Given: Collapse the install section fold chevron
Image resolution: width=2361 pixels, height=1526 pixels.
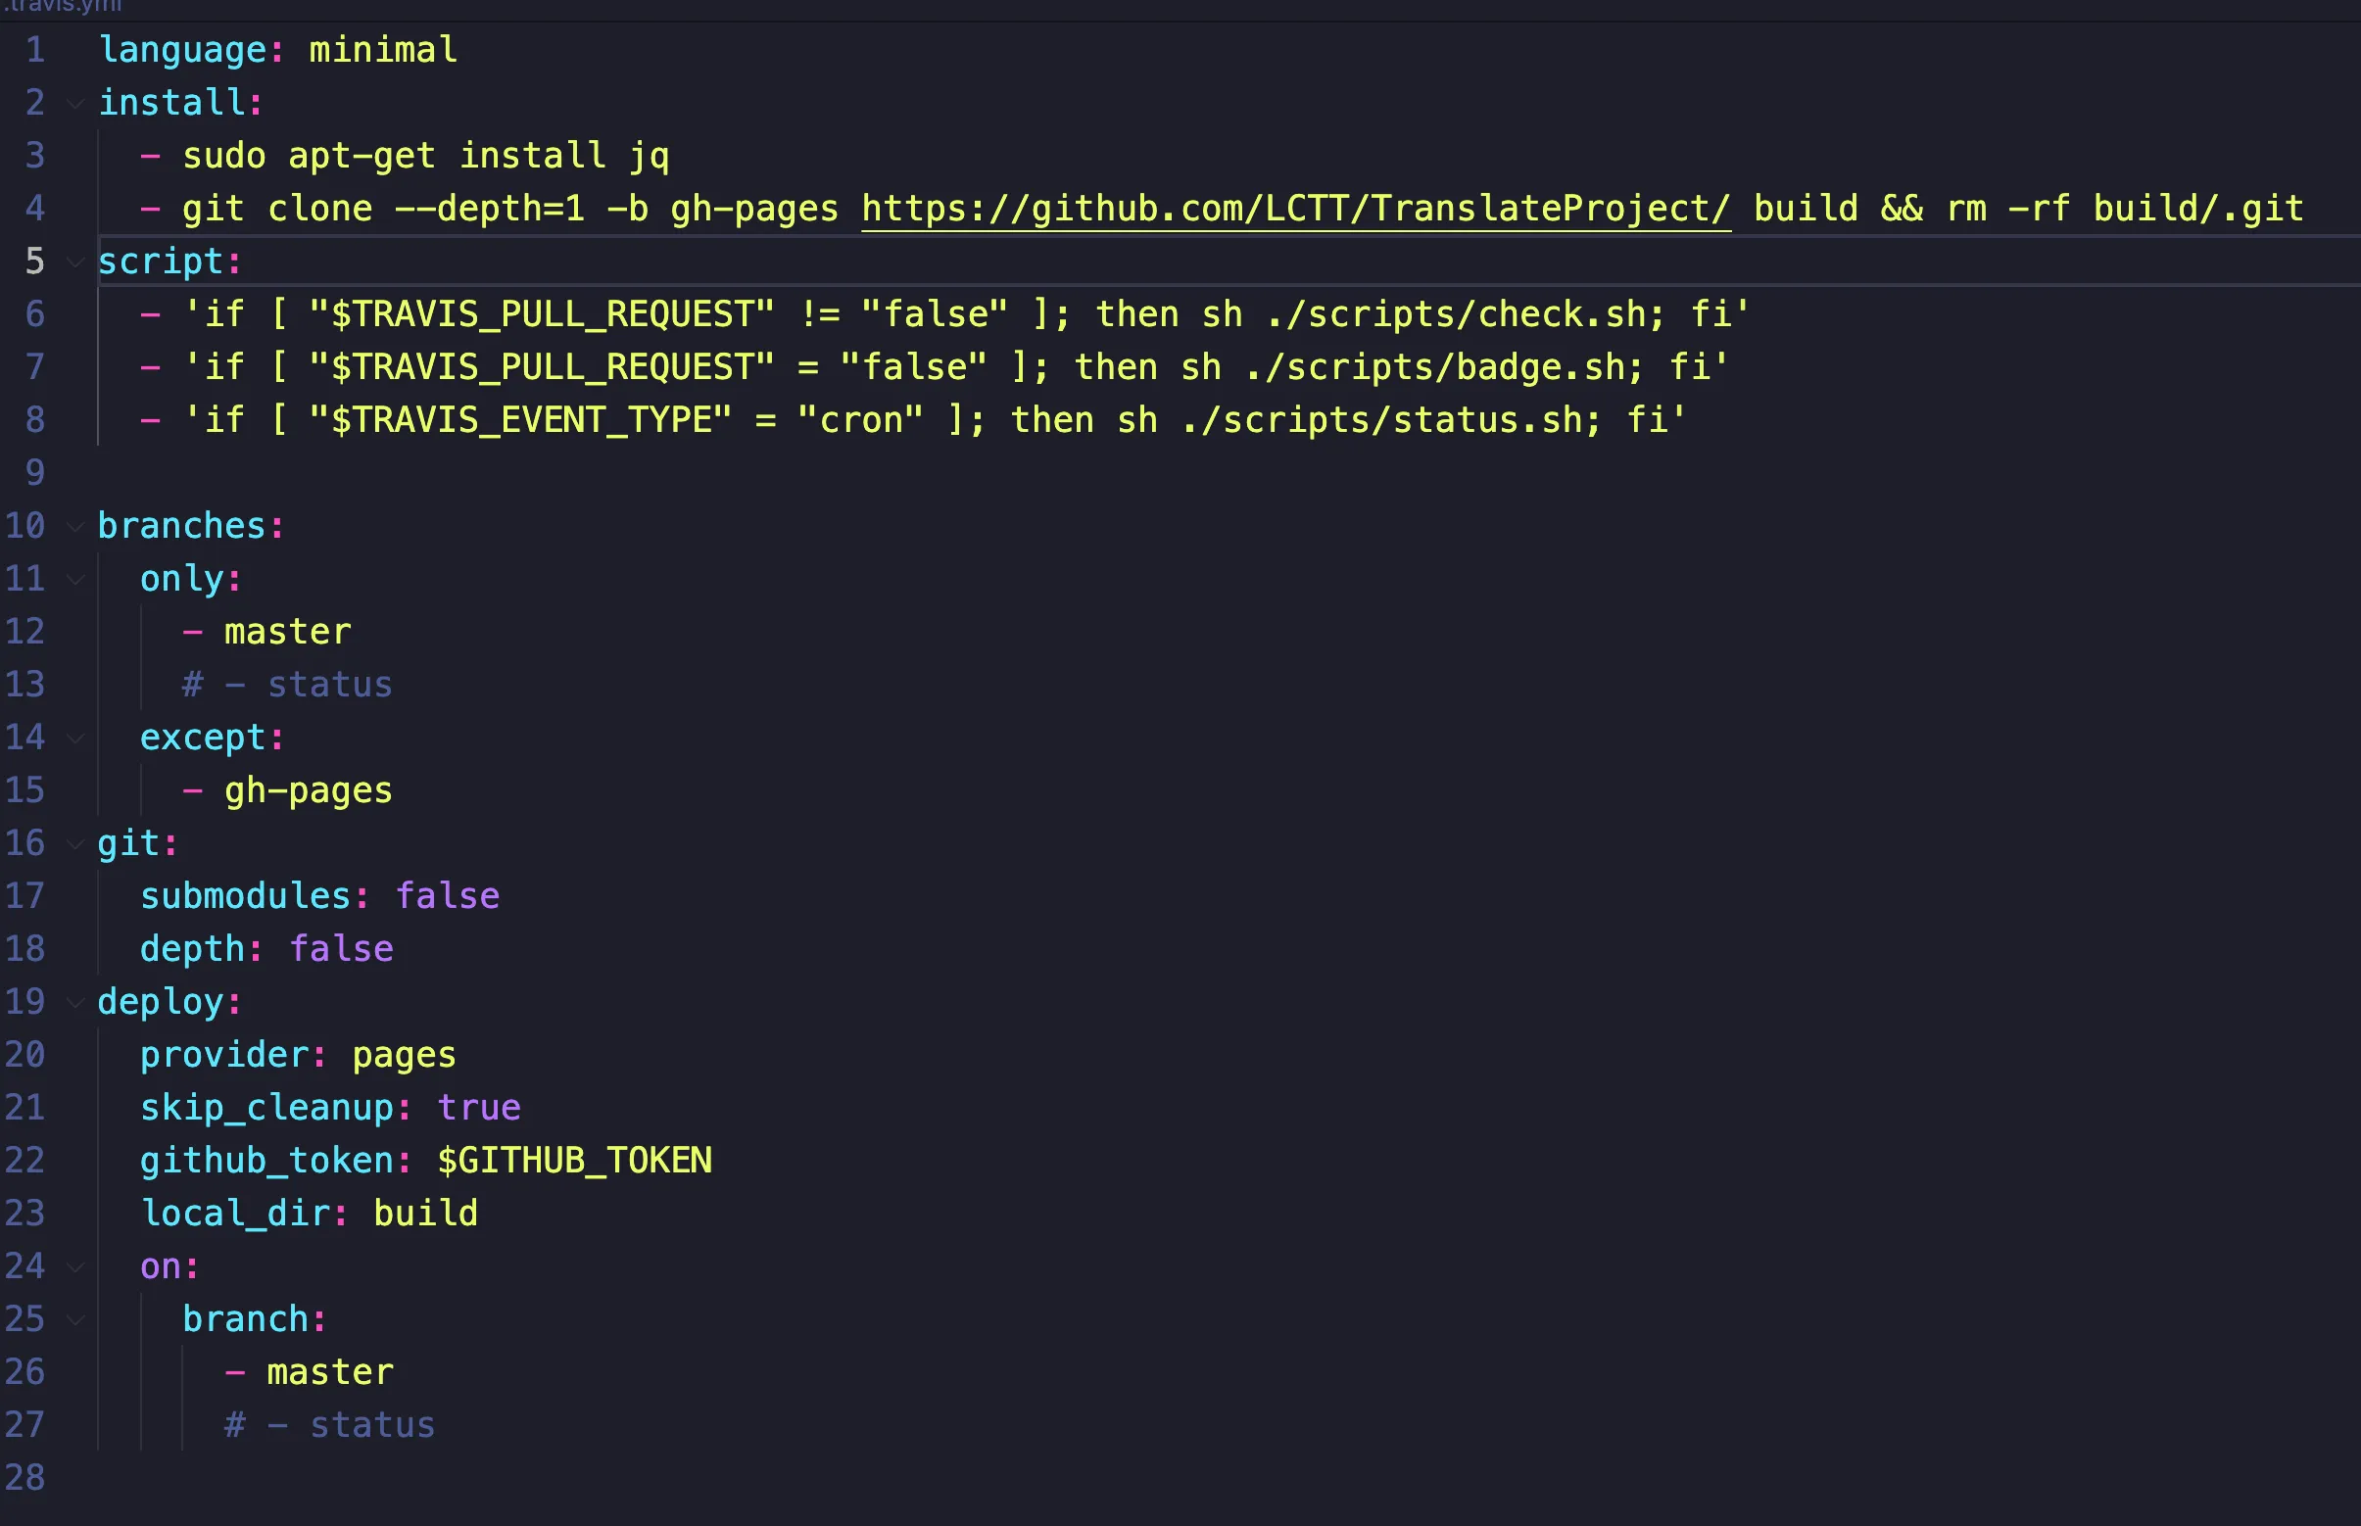Looking at the screenshot, I should (75, 103).
